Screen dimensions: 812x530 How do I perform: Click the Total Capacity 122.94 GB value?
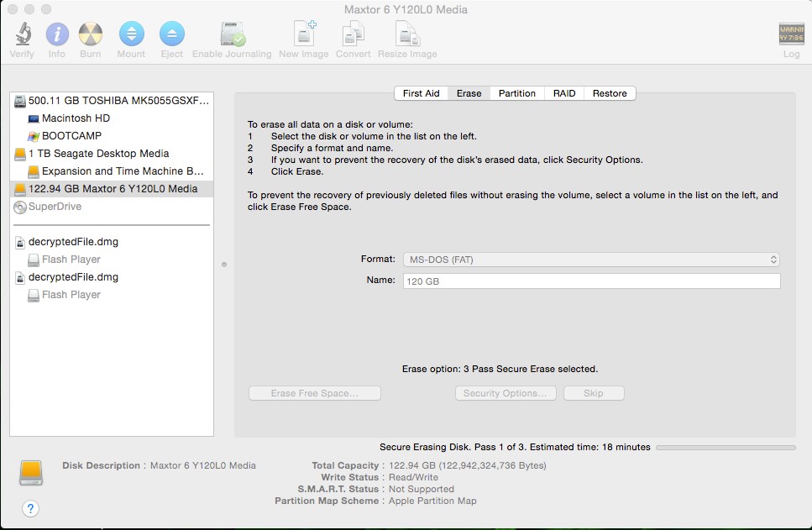[467, 465]
